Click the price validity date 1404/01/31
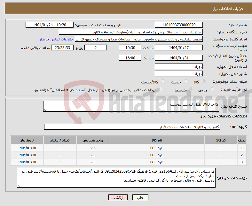 pyautogui.click(x=179, y=58)
